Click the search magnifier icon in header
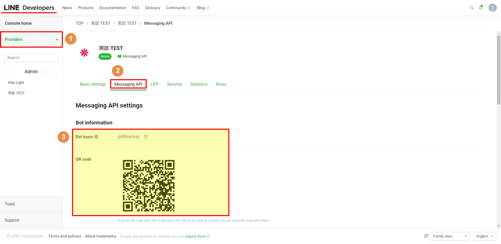Image resolution: width=501 pixels, height=244 pixels. [472, 8]
